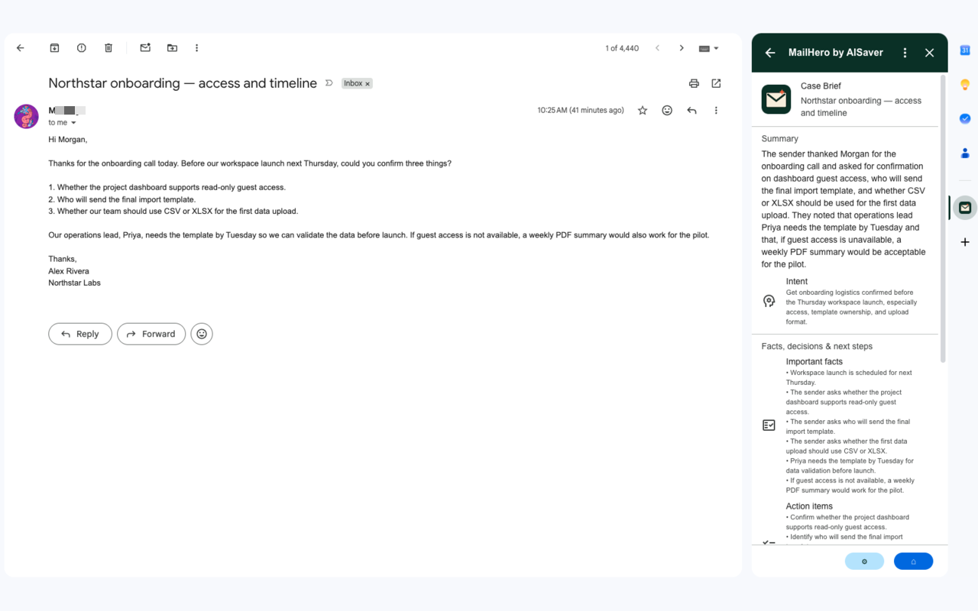The width and height of the screenshot is (978, 611).
Task: Click the 'Important facts' heading
Action: (814, 362)
